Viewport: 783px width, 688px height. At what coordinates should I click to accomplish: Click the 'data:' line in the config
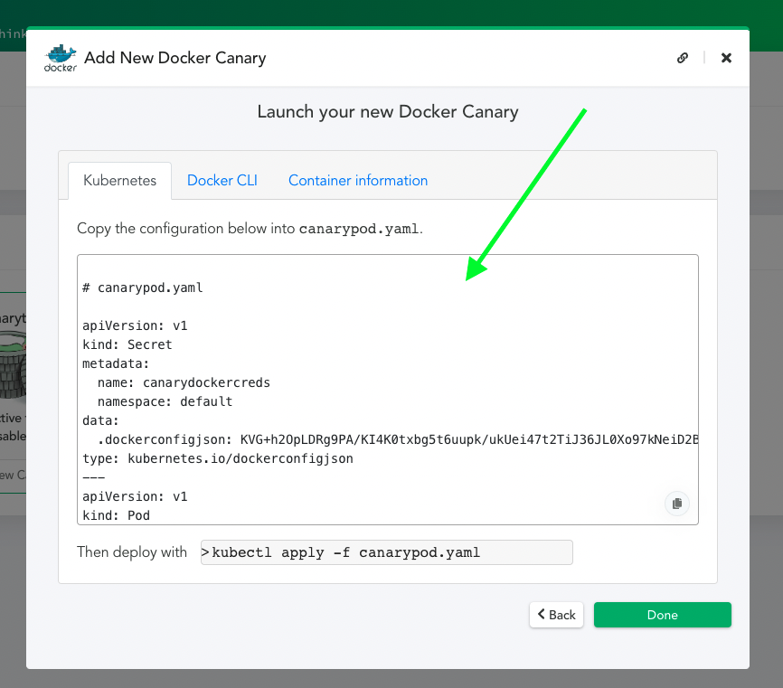point(100,420)
